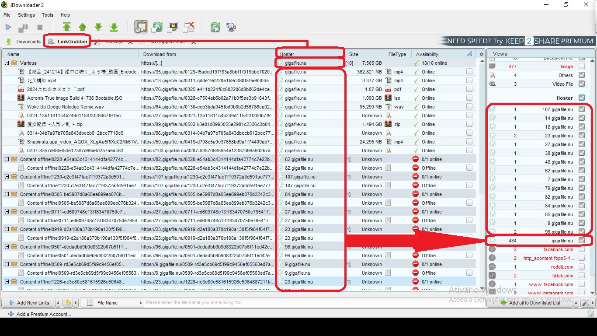Collapse package Content offline!1230-c2e3f47fac7f19372a3d591

[7, 177]
